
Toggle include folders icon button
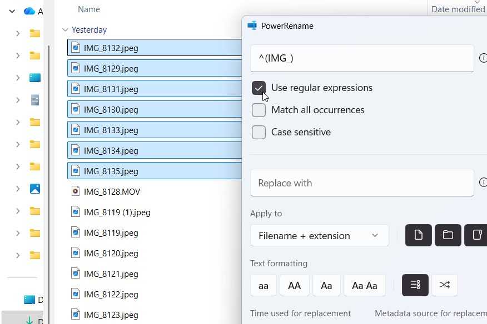(448, 235)
